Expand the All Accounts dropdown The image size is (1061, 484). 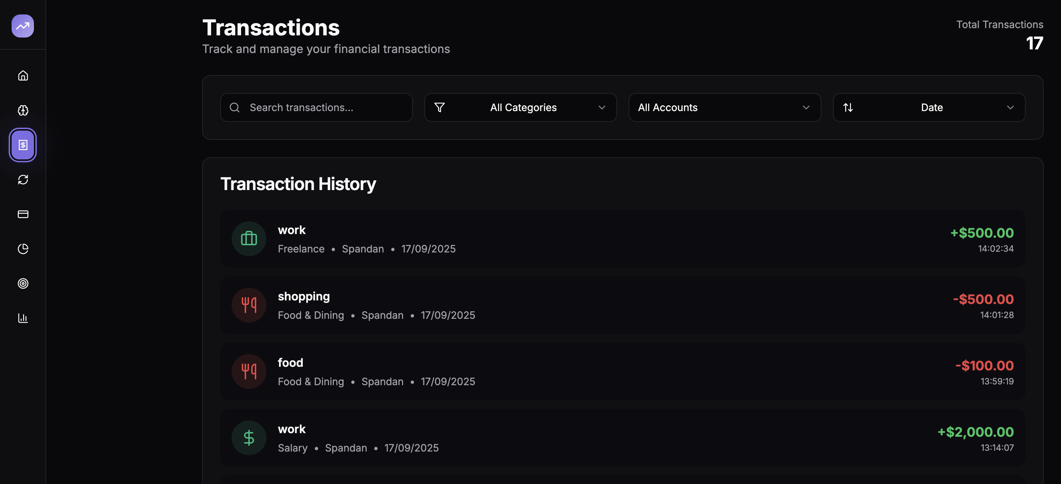pyautogui.click(x=725, y=107)
